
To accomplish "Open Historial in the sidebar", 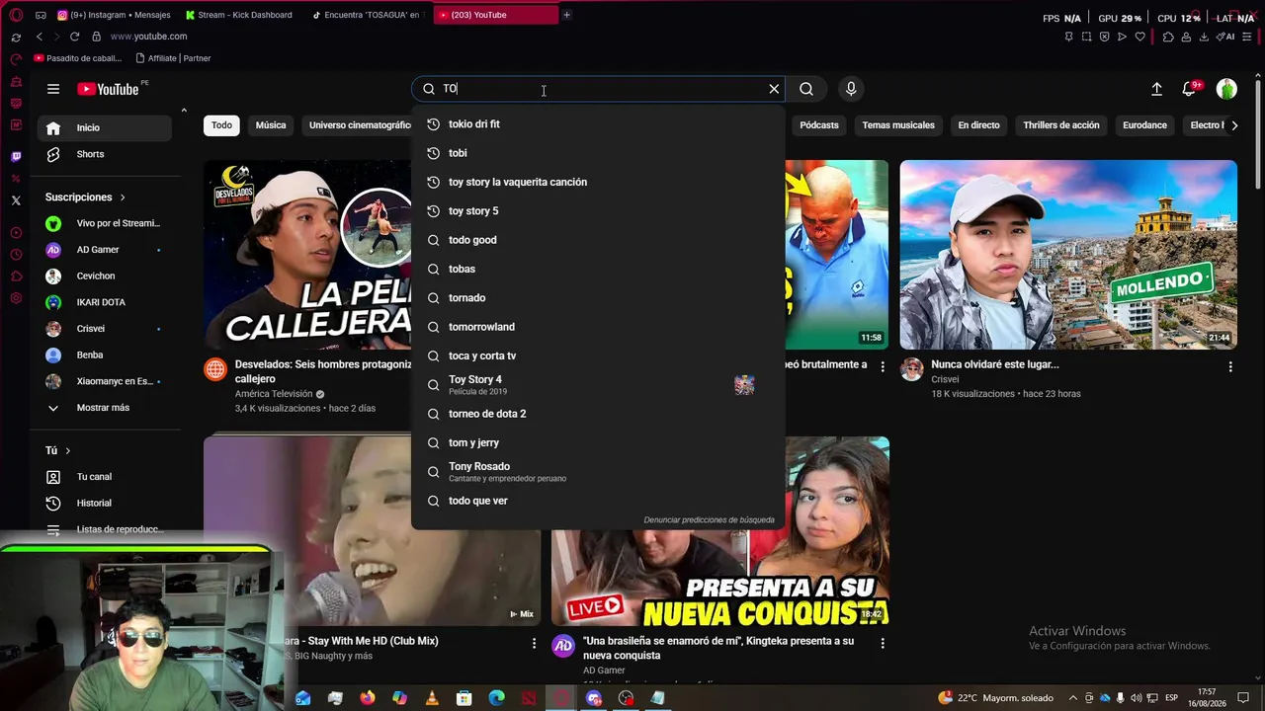I will [104, 504].
